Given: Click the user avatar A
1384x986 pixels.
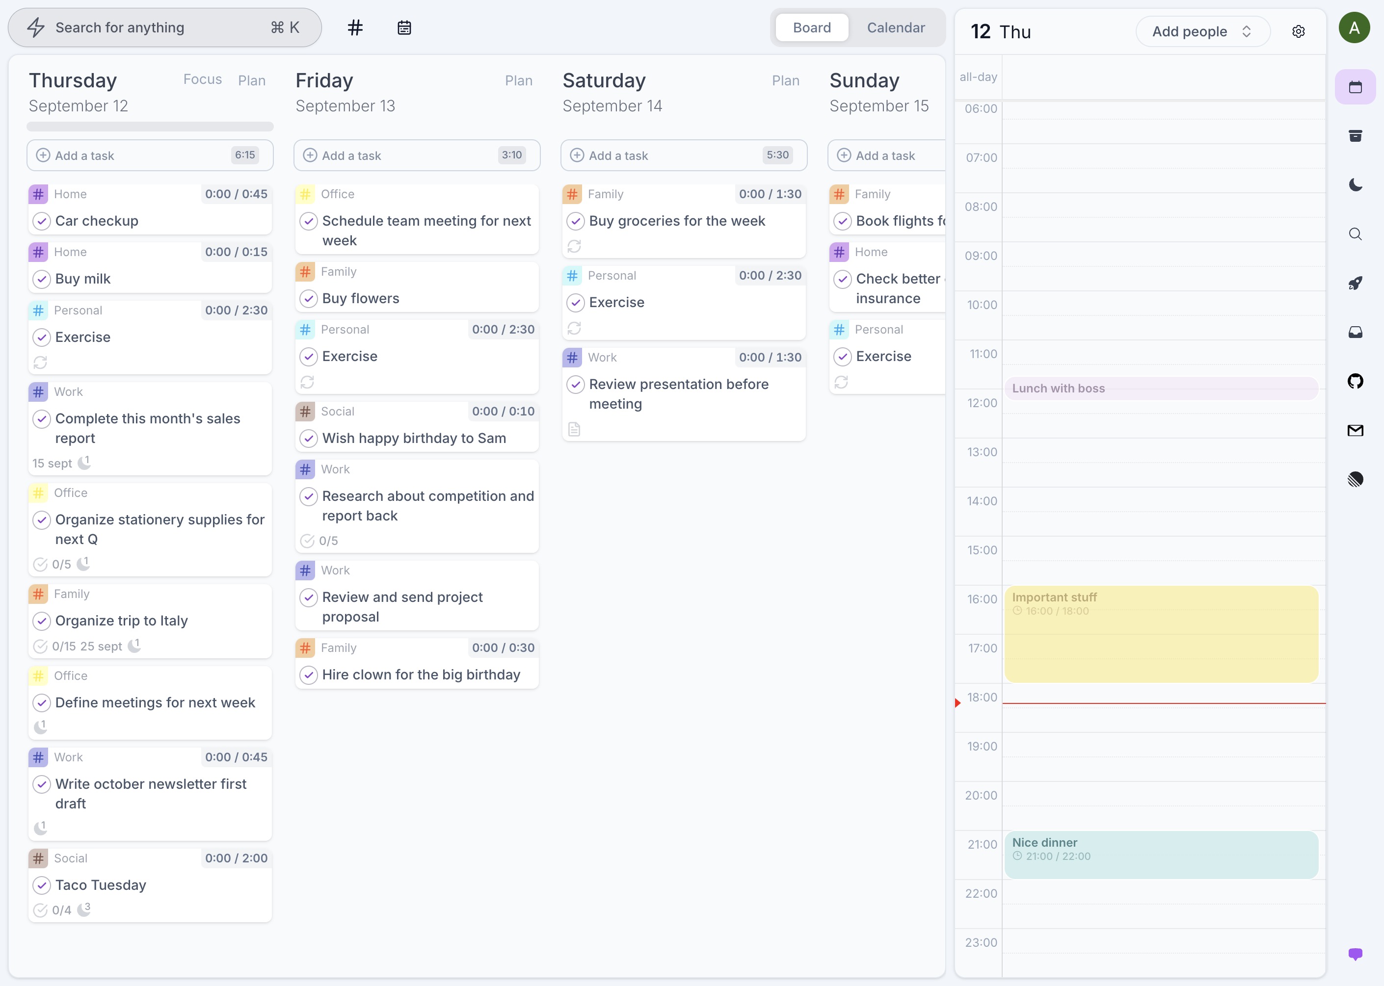Looking at the screenshot, I should point(1354,28).
